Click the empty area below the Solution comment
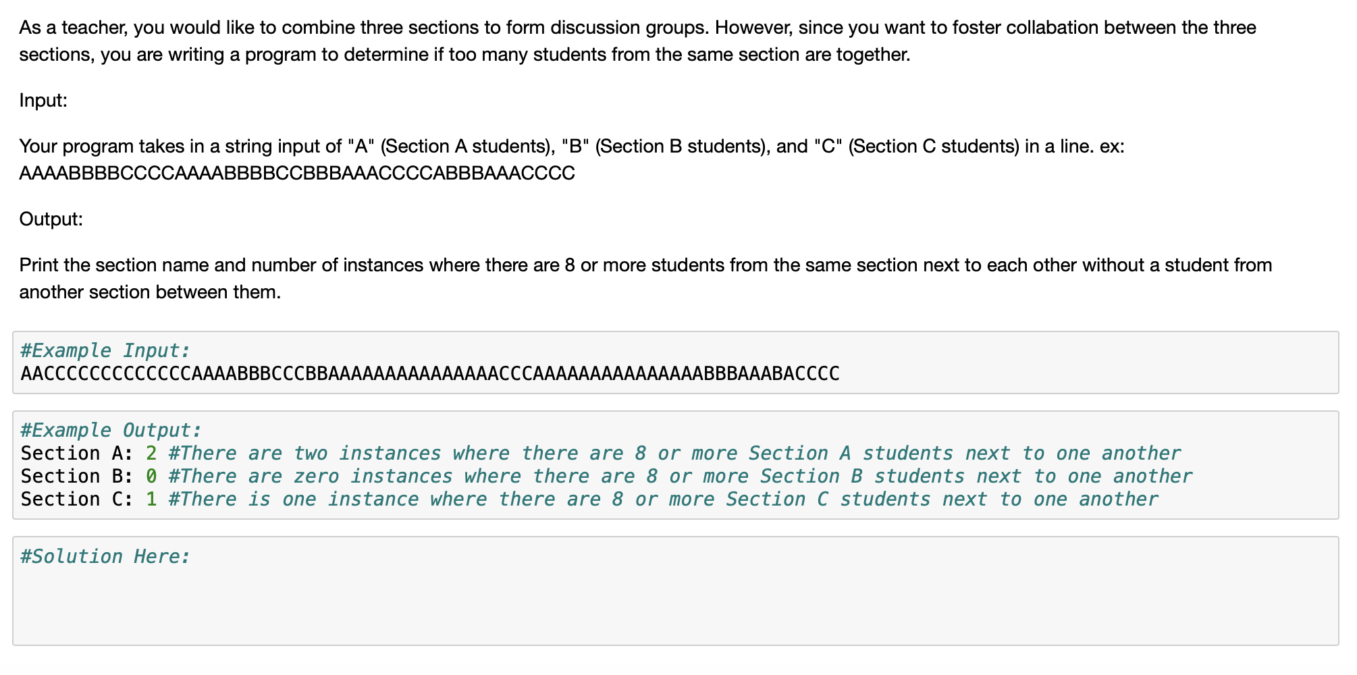This screenshot has width=1357, height=675. tap(675, 604)
